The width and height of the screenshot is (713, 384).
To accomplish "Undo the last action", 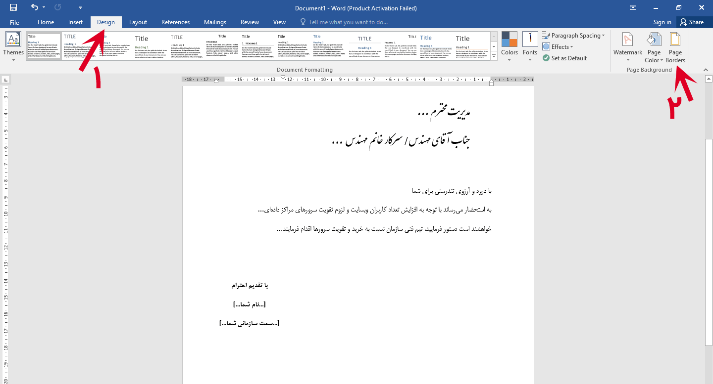I will (34, 7).
